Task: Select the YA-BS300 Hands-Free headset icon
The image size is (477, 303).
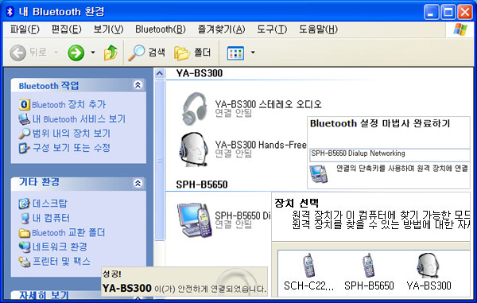Action: [x=194, y=149]
